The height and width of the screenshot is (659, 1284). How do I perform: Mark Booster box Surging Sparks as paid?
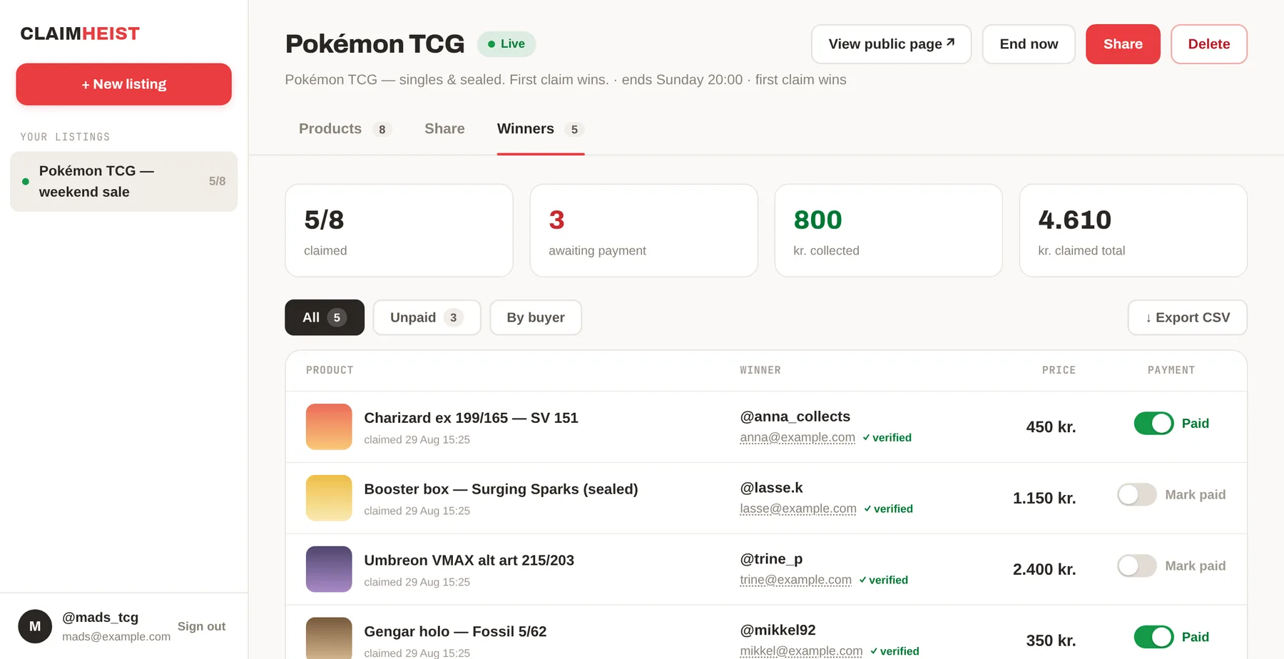point(1137,495)
